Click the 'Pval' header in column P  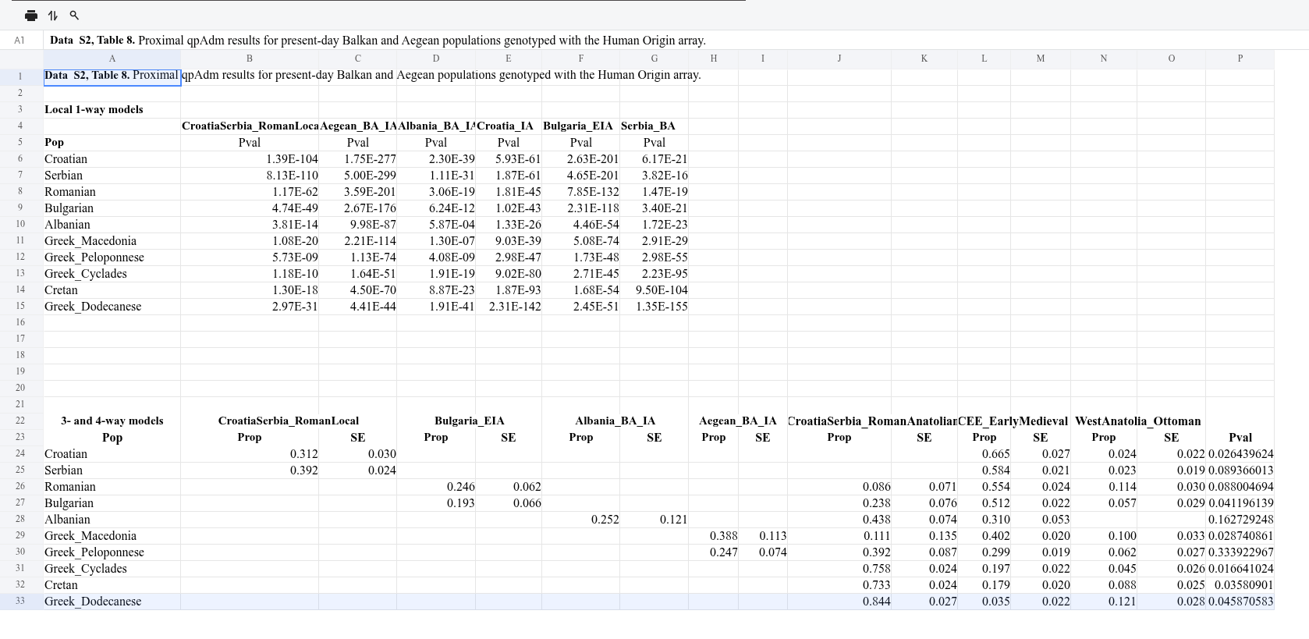1240,437
